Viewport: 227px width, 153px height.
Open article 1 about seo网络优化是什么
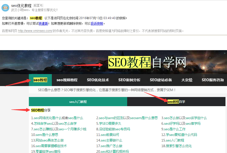(x=57, y=118)
